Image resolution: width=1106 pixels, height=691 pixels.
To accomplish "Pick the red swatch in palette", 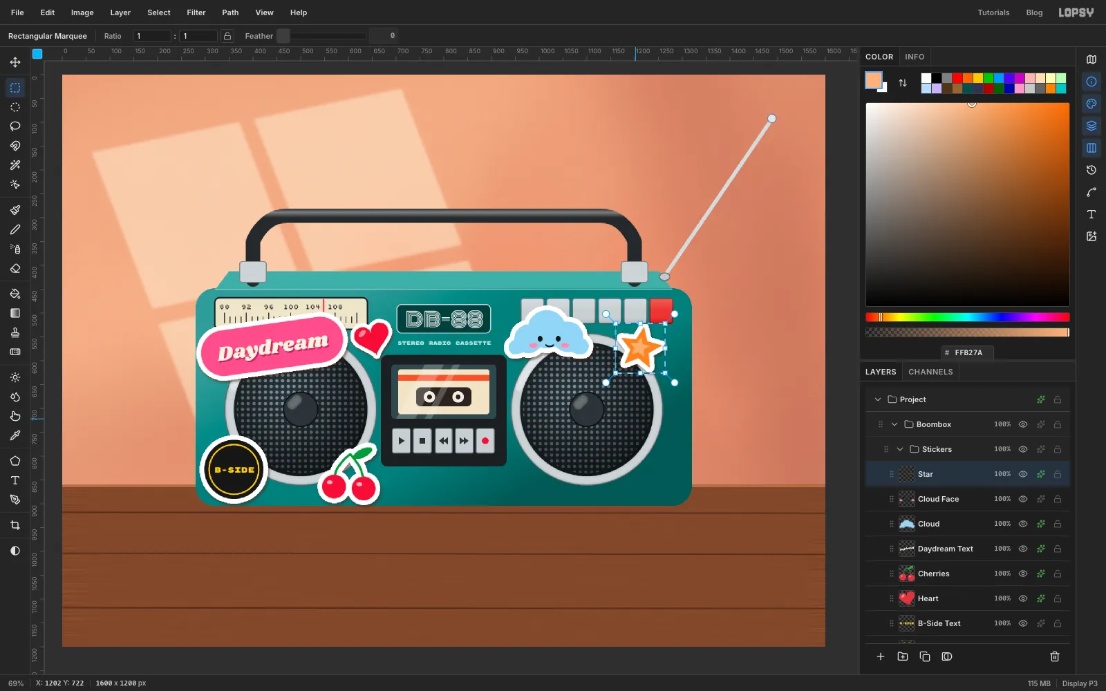I will point(957,78).
